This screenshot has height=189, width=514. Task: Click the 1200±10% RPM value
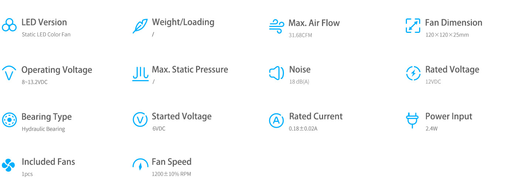pyautogui.click(x=172, y=174)
